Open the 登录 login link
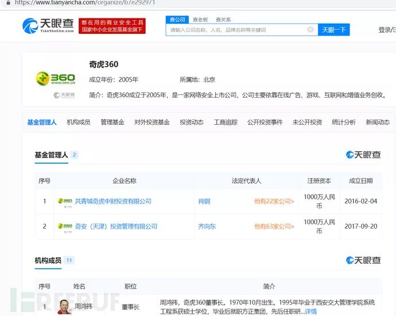The height and width of the screenshot is (316, 396). point(384,30)
